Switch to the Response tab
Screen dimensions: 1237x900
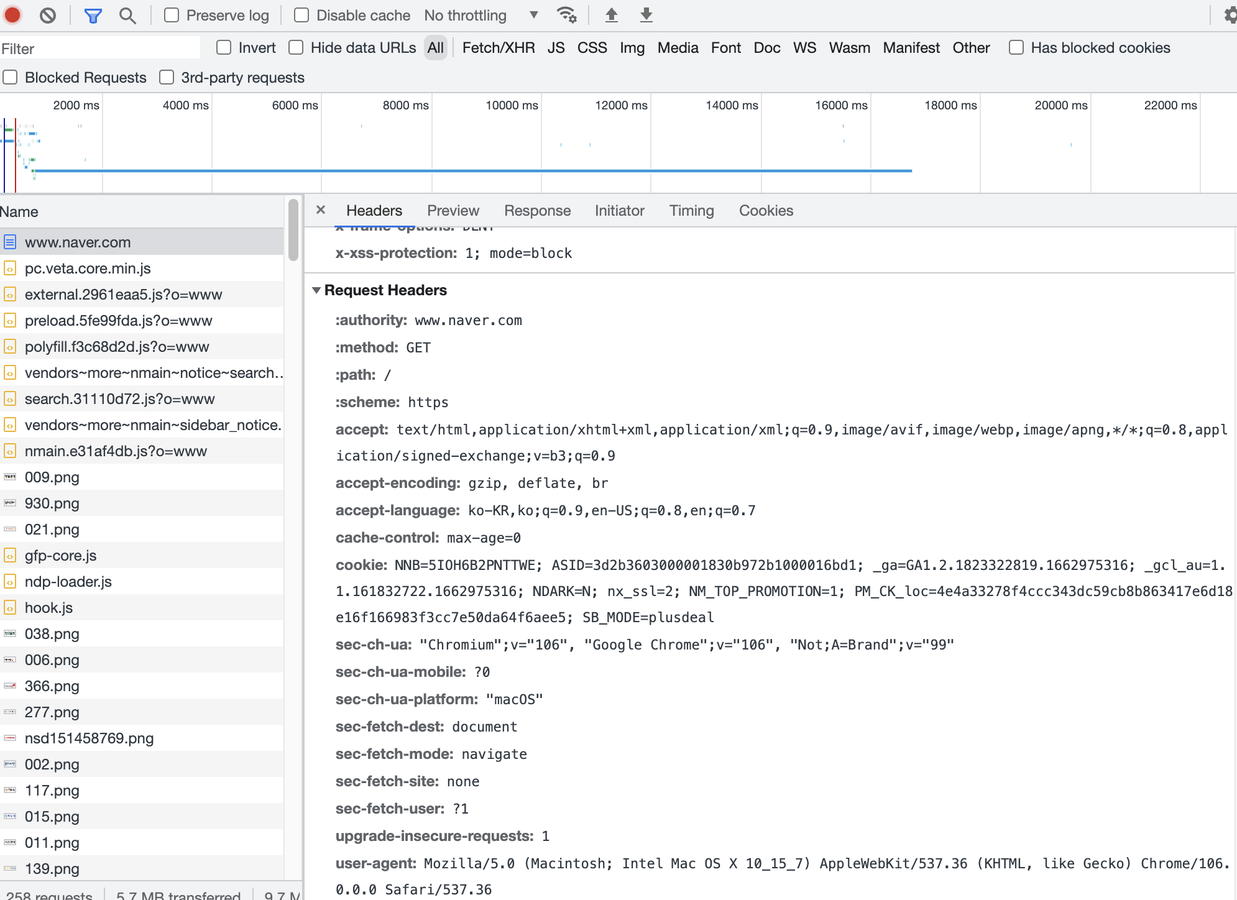537,211
